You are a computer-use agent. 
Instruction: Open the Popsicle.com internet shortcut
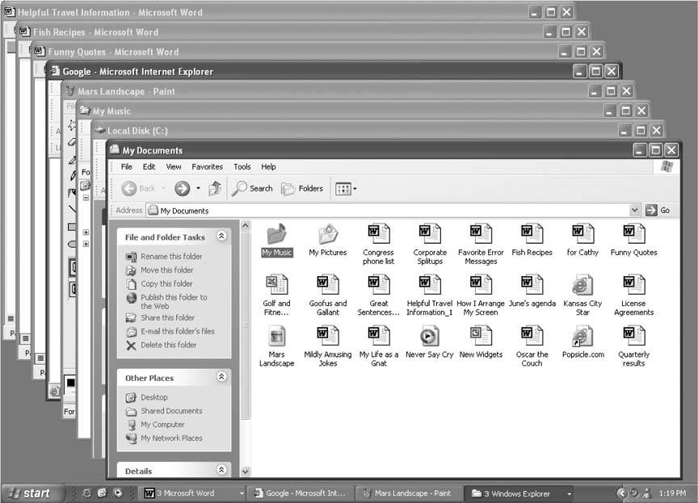pyautogui.click(x=582, y=337)
